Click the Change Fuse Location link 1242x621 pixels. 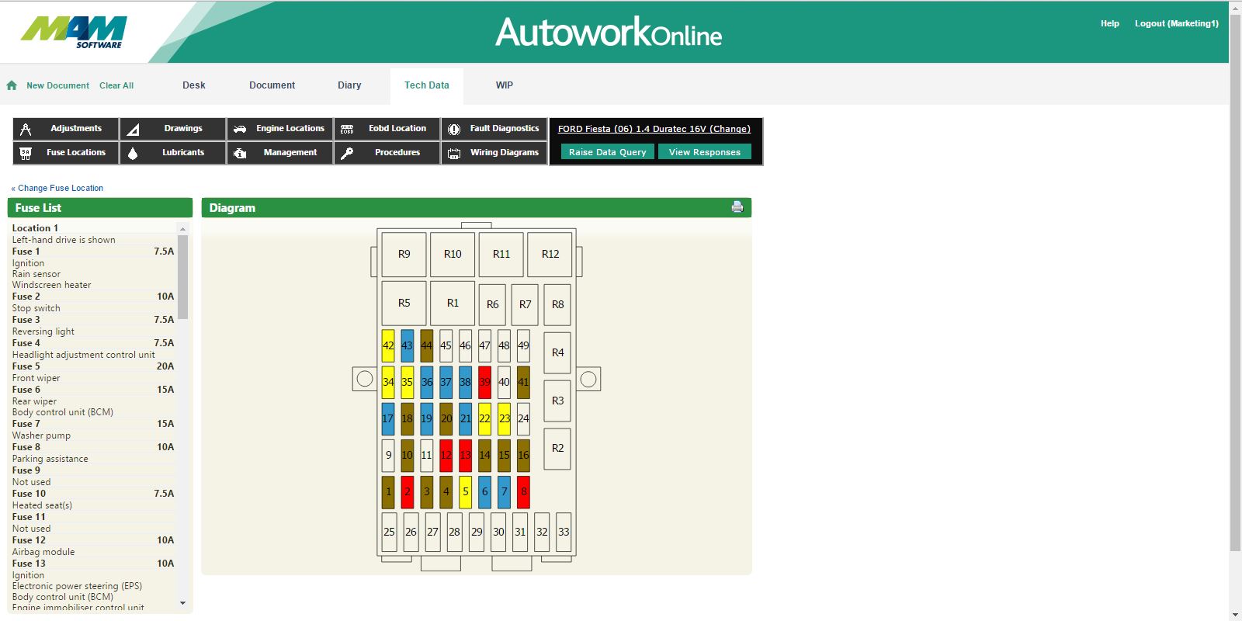pos(60,188)
